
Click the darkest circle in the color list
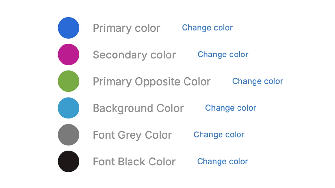pyautogui.click(x=68, y=161)
